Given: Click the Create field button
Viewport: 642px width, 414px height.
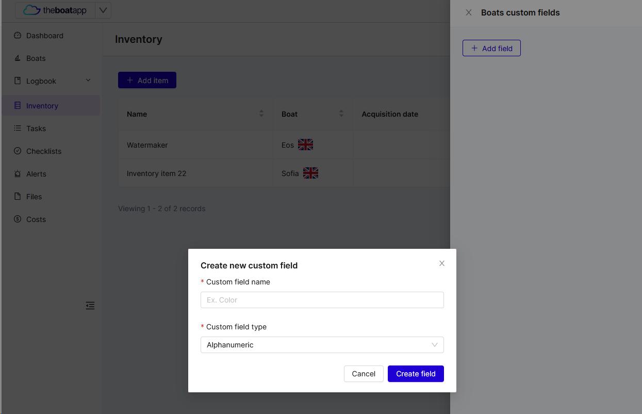Looking at the screenshot, I should [416, 374].
